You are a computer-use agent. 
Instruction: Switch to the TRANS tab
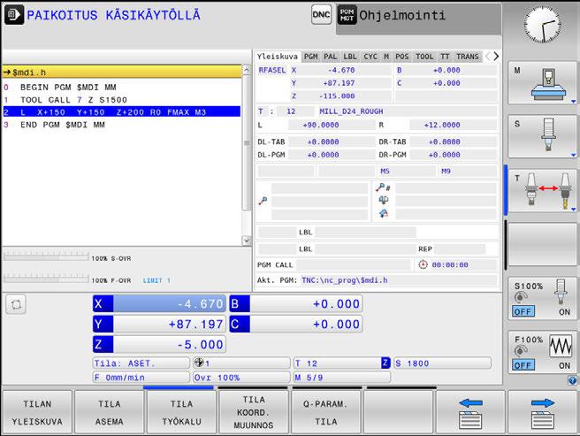[468, 57]
